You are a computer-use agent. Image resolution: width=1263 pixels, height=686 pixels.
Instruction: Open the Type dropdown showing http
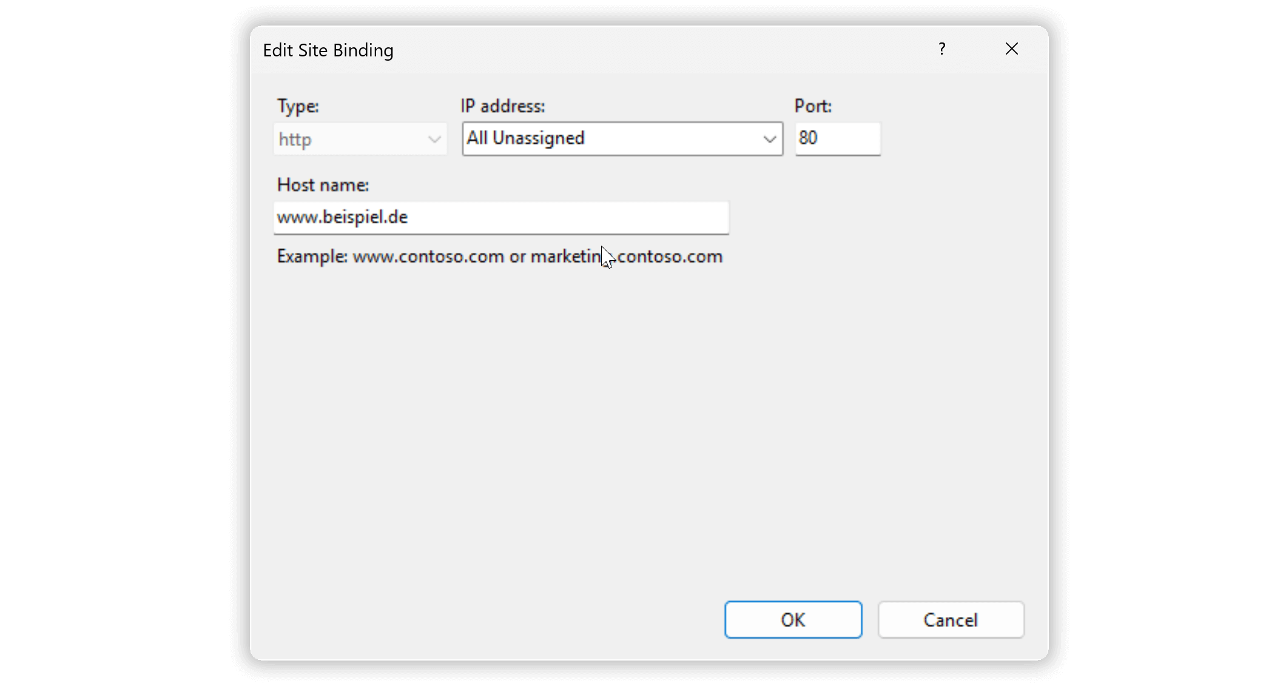click(x=360, y=139)
